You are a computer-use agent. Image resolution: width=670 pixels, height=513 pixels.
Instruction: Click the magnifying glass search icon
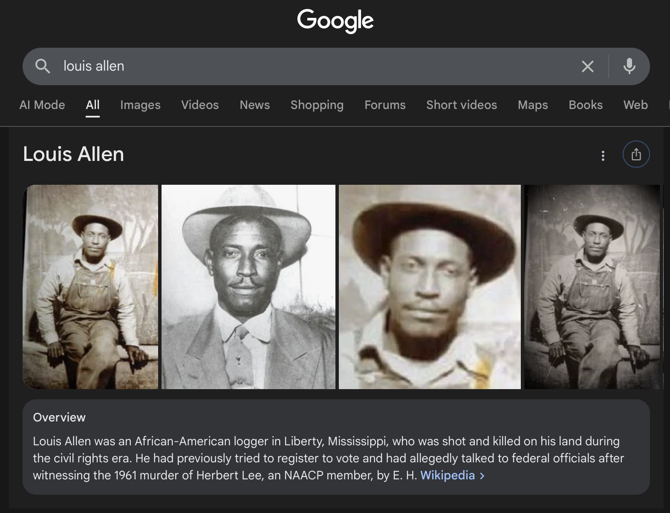[x=43, y=66]
